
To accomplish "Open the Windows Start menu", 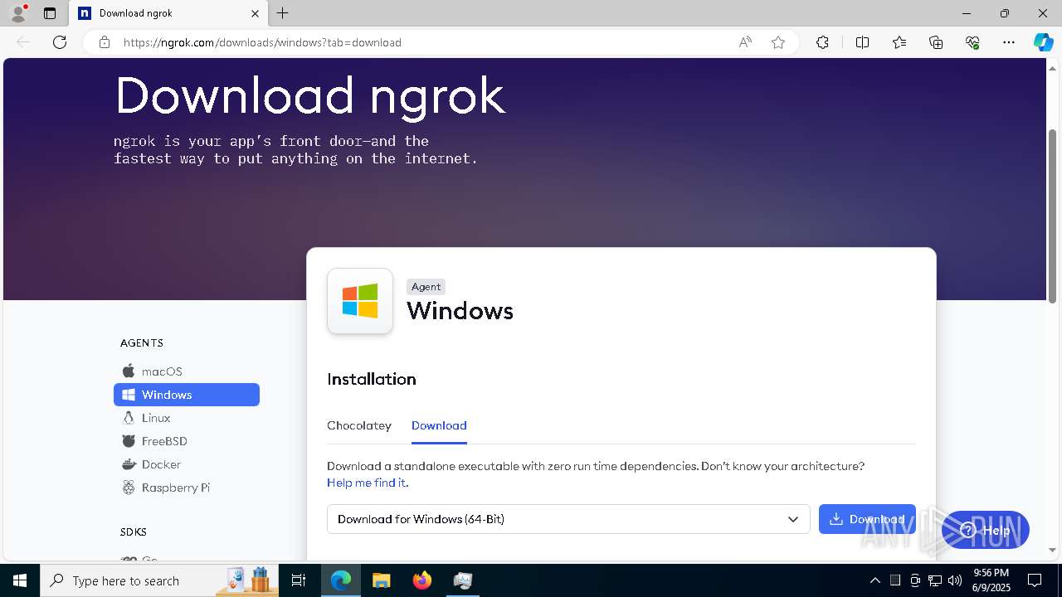I will [x=20, y=580].
